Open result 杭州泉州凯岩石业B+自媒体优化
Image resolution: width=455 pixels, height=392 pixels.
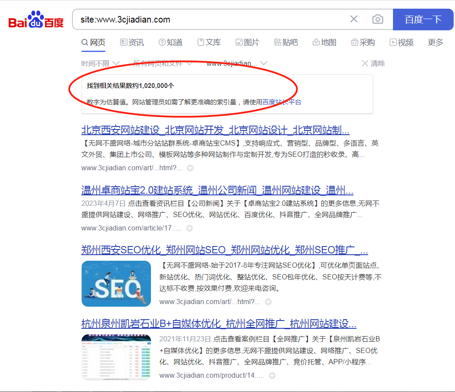(x=219, y=323)
